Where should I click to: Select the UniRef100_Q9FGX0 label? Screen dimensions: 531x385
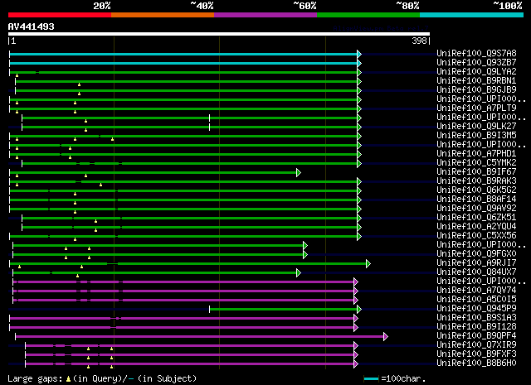pyautogui.click(x=476, y=254)
